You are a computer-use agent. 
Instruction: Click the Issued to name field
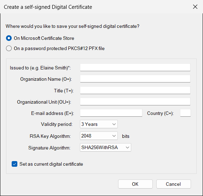tap(135, 67)
